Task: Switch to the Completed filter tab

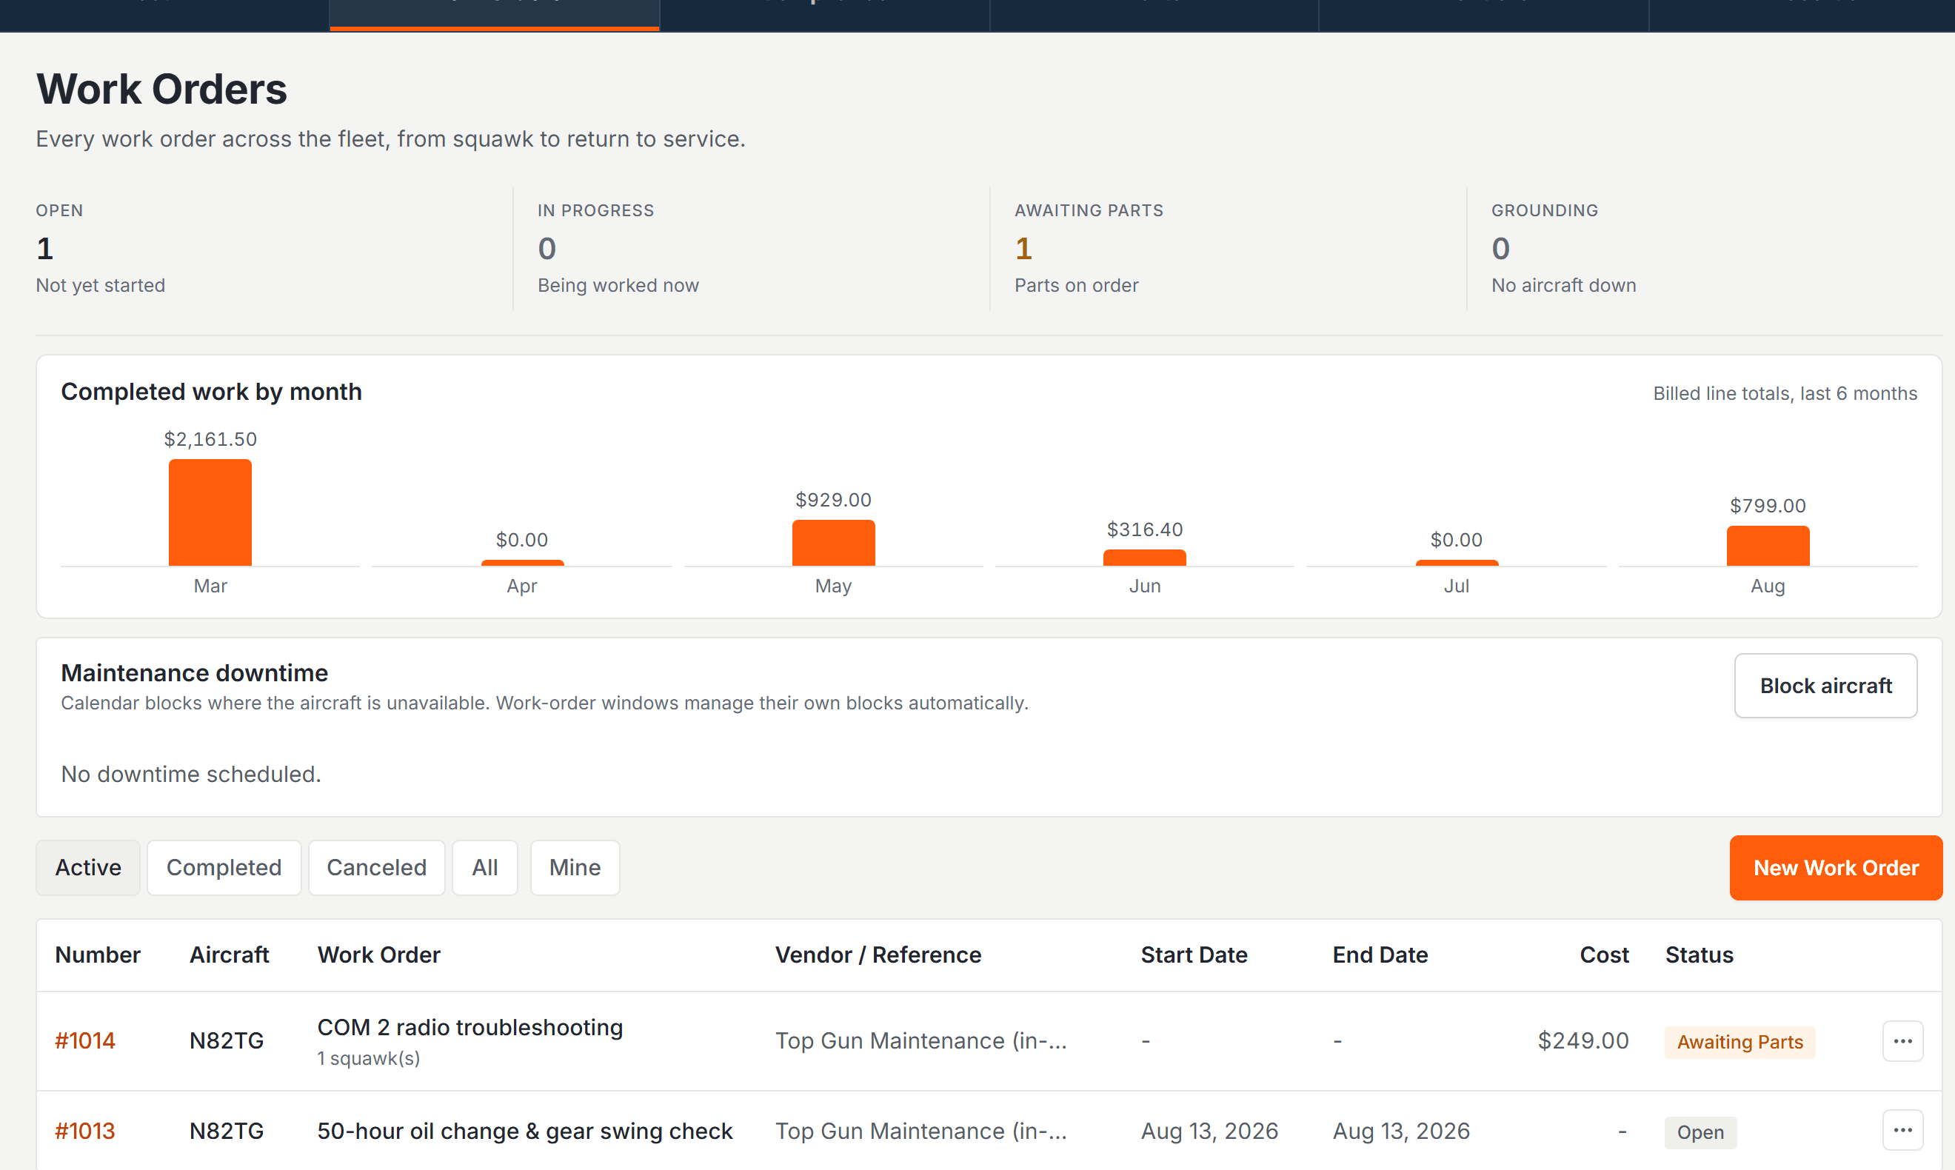Action: (224, 867)
